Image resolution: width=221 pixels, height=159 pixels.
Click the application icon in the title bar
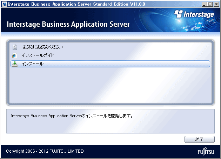4,4
